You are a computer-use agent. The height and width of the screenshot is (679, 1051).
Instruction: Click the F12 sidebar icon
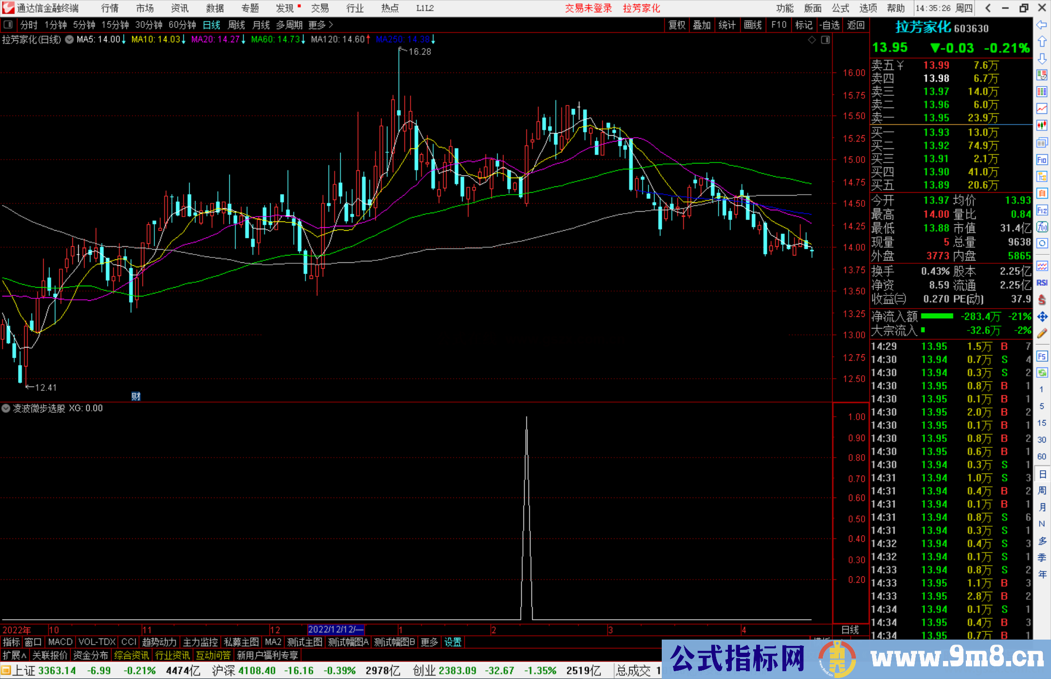[1042, 210]
